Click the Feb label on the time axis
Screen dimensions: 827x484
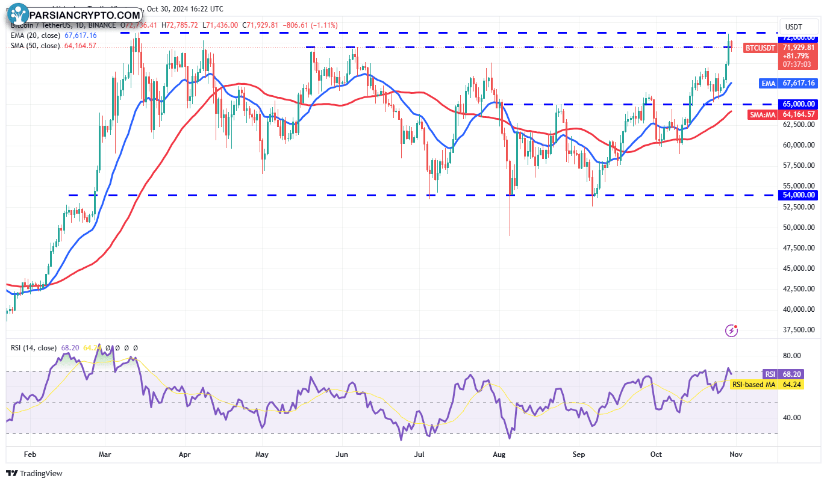click(30, 455)
